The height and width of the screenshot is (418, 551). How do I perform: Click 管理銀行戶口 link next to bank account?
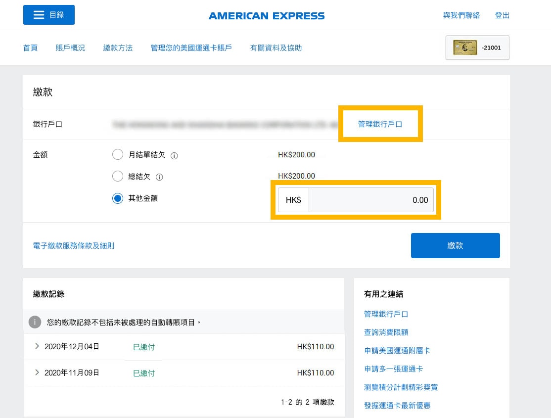coord(380,124)
